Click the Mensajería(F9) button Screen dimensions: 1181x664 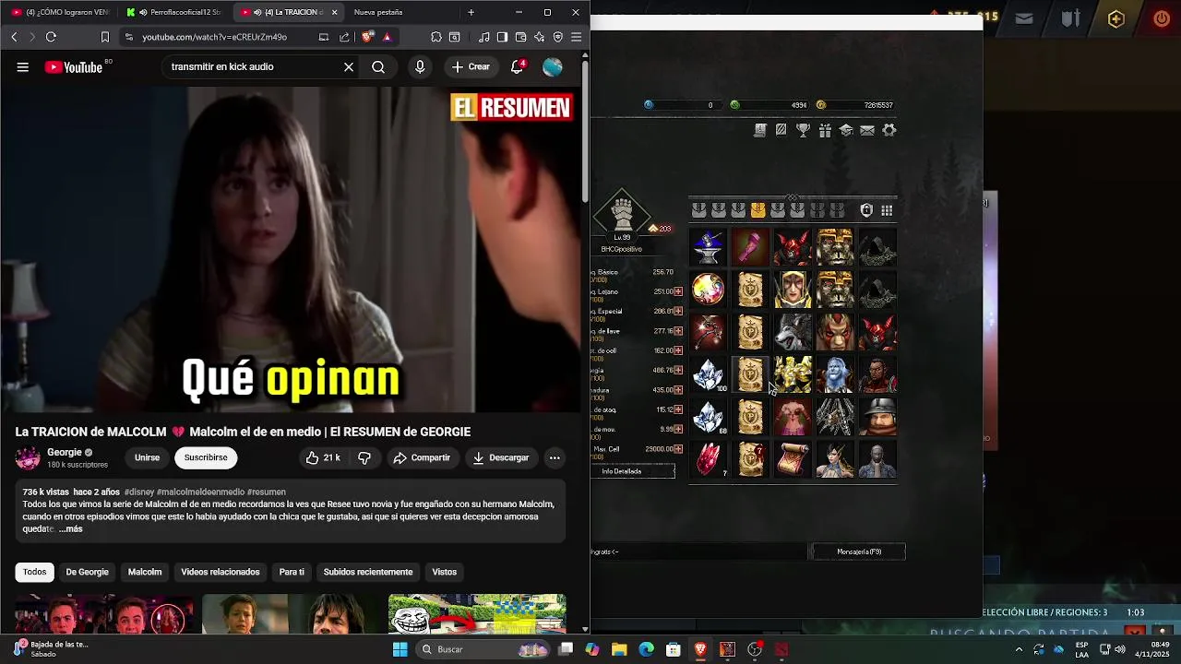click(859, 551)
